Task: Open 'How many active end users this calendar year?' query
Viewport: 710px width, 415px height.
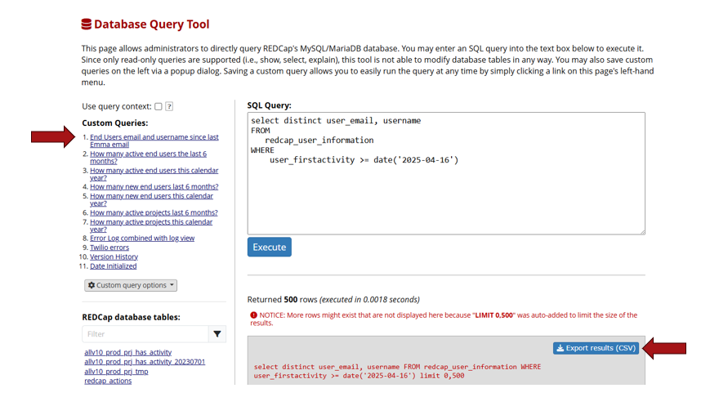Action: [154, 174]
